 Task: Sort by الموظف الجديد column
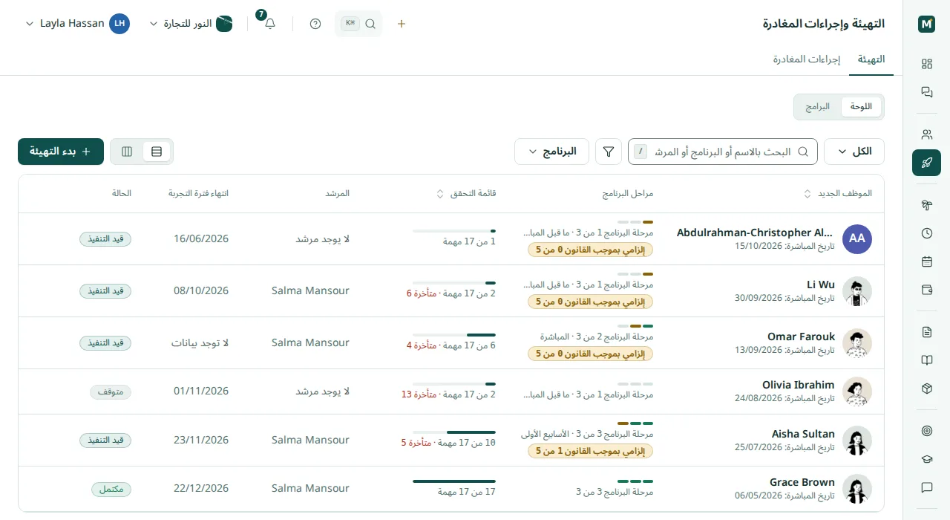coord(839,194)
